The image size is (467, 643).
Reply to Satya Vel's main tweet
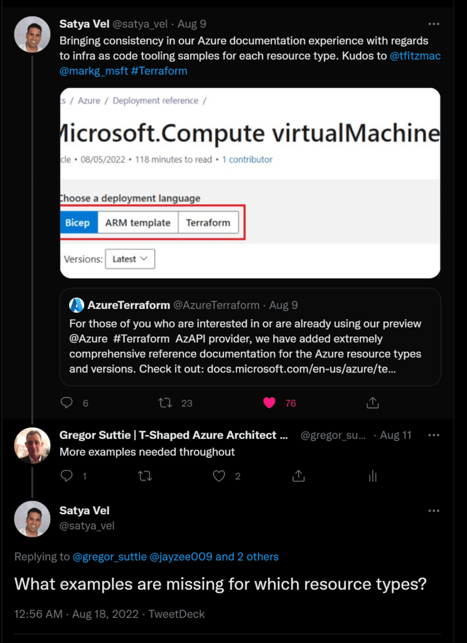click(67, 402)
